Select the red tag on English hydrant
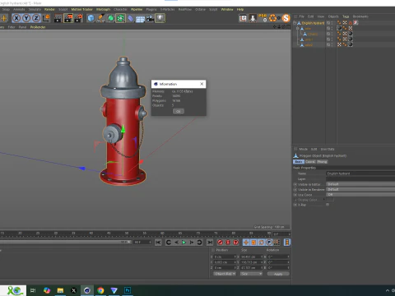 [351, 23]
